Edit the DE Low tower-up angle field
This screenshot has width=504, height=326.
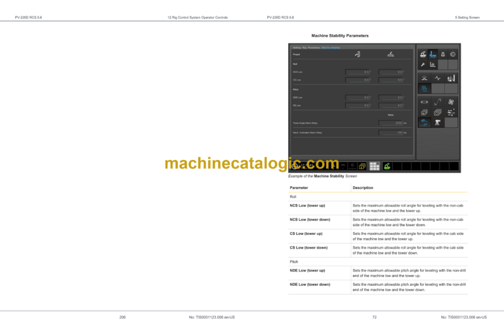[x=358, y=106]
